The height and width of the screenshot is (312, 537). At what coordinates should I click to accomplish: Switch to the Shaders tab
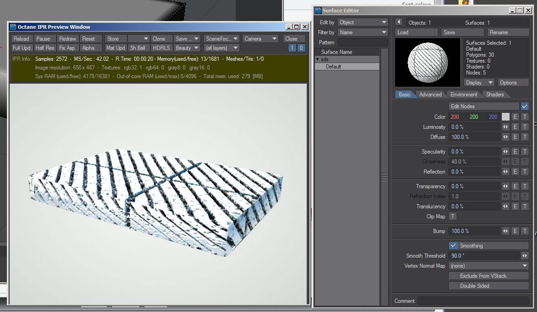(495, 95)
